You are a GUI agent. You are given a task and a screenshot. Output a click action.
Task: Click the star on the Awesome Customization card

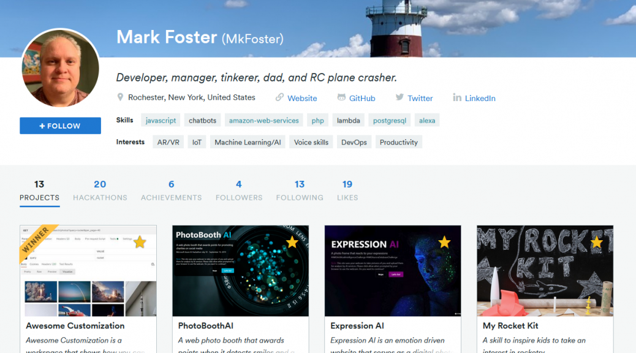(140, 242)
